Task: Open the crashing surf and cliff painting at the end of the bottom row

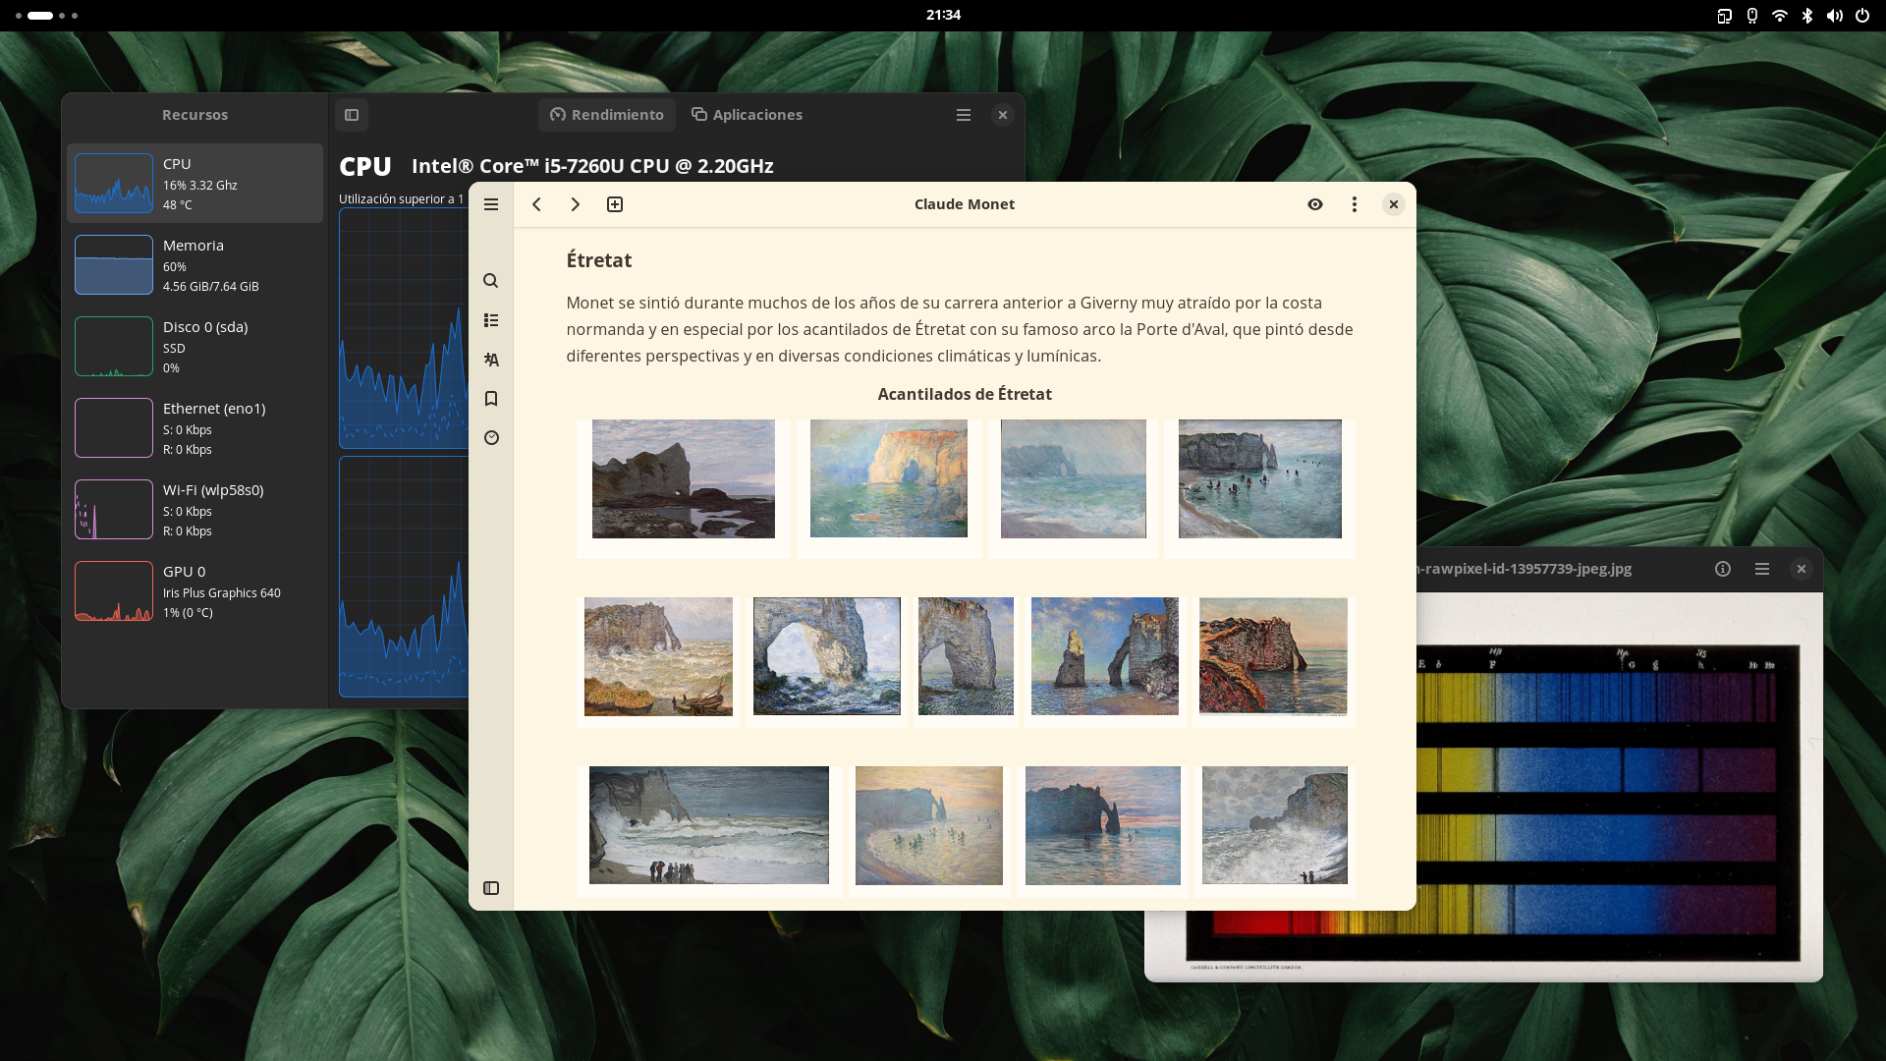Action: pyautogui.click(x=1275, y=825)
